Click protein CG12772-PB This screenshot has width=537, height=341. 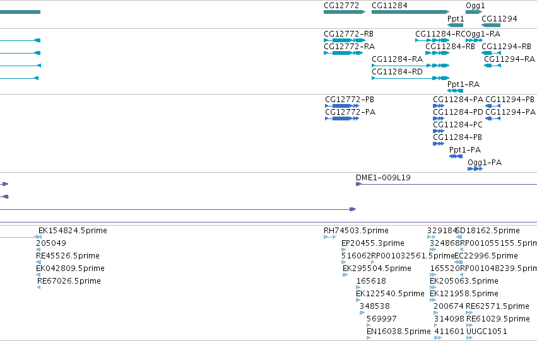pos(342,106)
